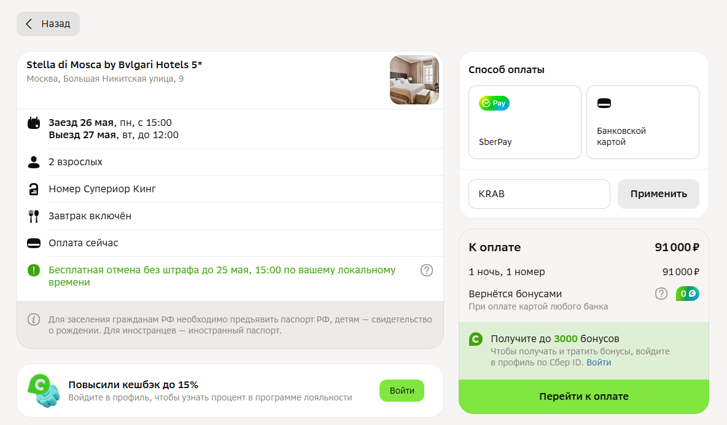Click the back chevron arrow icon
The width and height of the screenshot is (727, 425).
point(29,24)
